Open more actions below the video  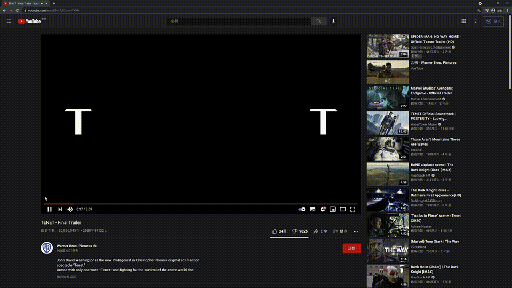[x=356, y=231]
